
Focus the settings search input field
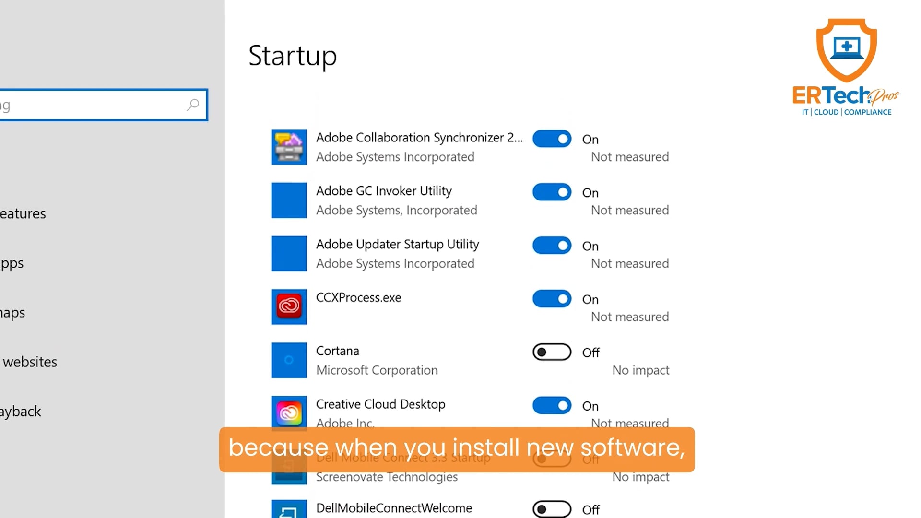point(103,105)
